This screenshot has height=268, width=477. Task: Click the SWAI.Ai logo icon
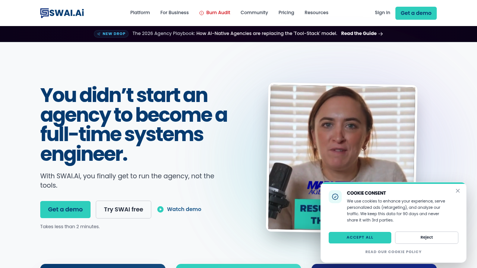point(45,13)
